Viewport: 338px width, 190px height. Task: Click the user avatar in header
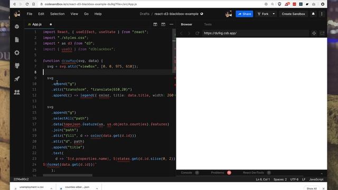tap(229, 14)
